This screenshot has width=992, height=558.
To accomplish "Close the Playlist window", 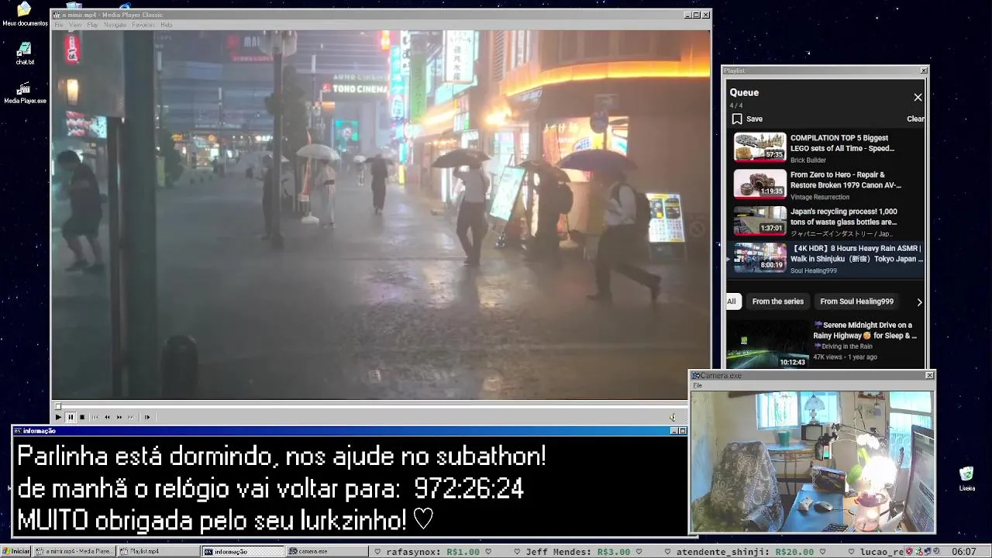I will point(924,71).
